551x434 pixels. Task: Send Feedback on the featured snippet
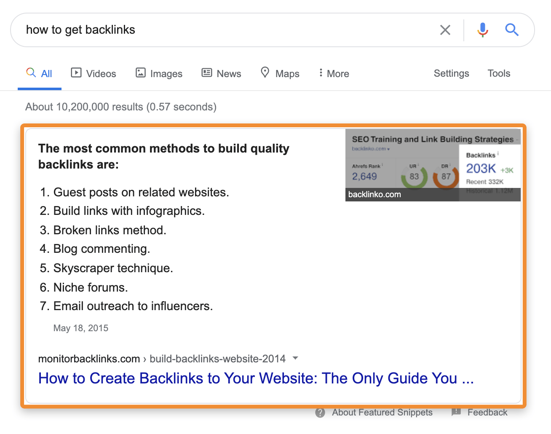[x=487, y=412]
